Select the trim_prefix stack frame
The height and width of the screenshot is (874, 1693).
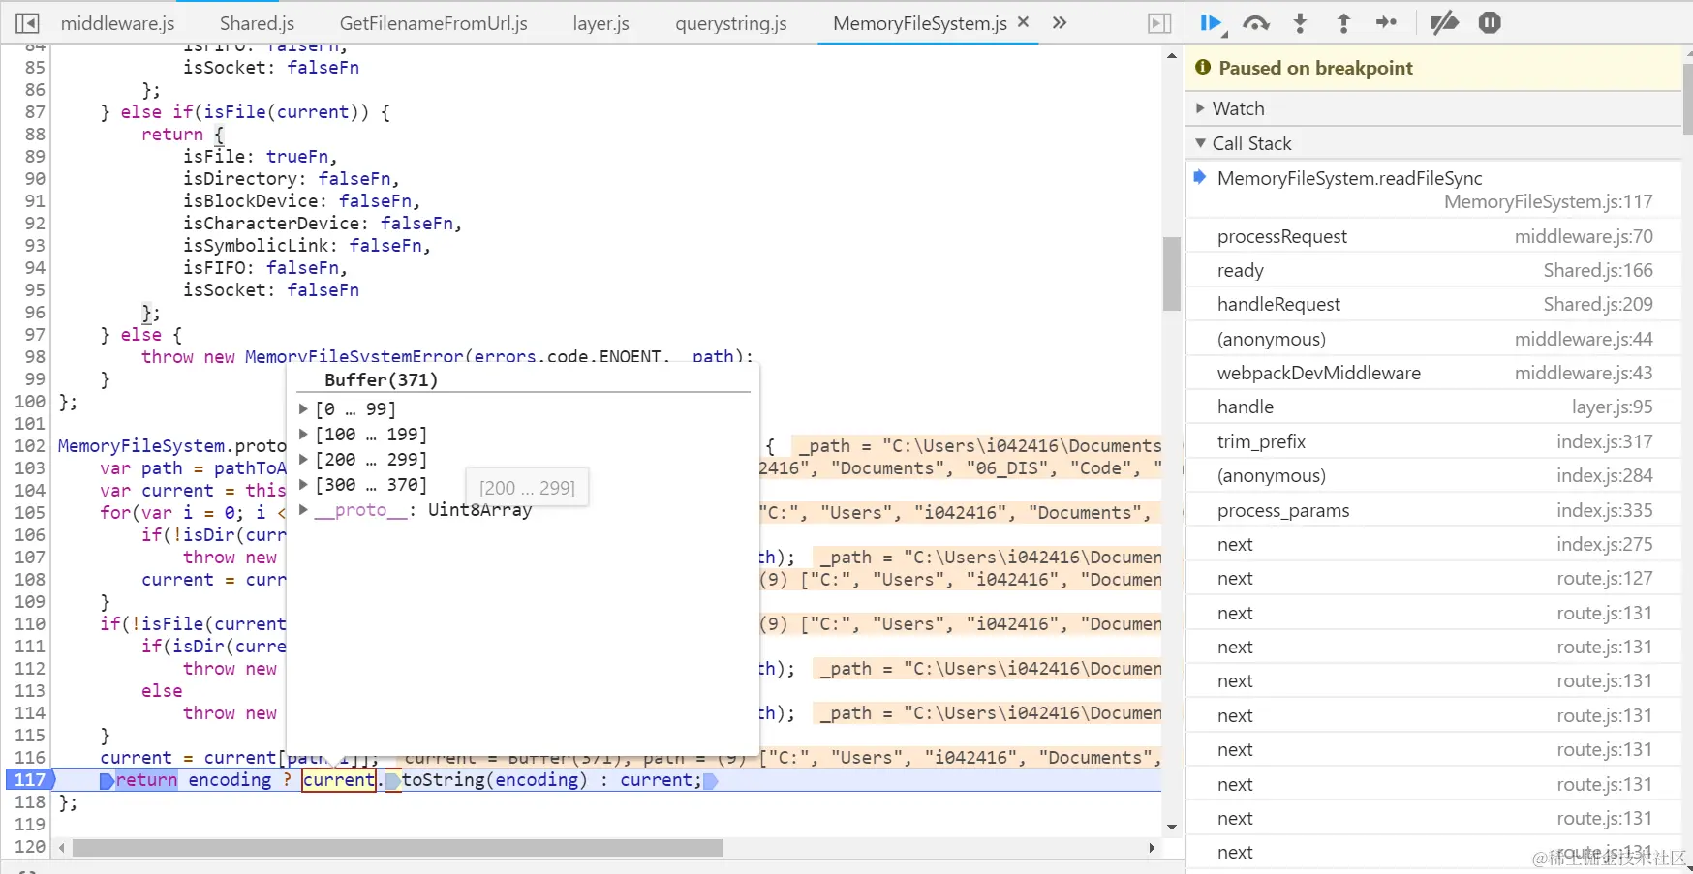pyautogui.click(x=1433, y=441)
